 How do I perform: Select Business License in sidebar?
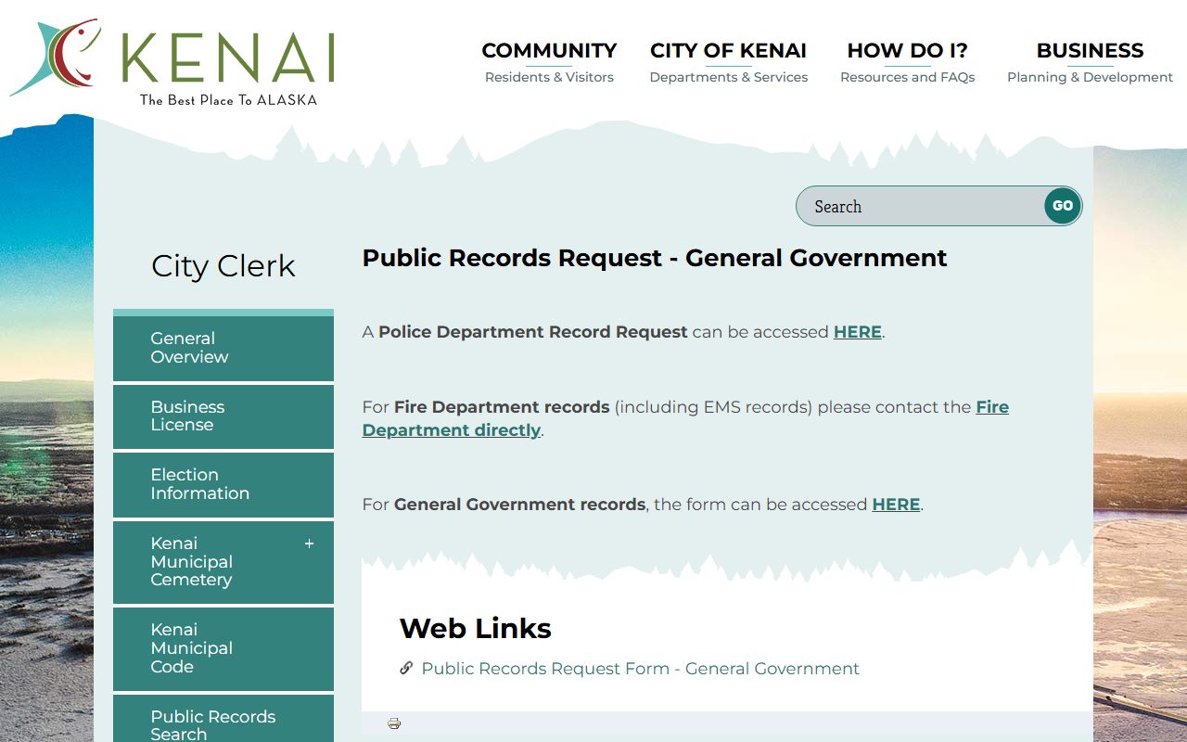pos(223,416)
